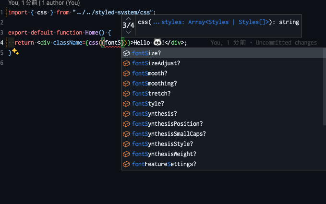Select the fontSizeAdjust? suggestion
This screenshot has width=326, height=204.
(x=222, y=63)
